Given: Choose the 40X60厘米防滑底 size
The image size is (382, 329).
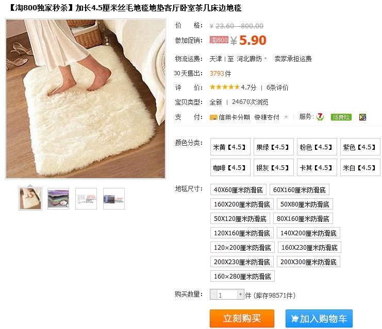Looking at the screenshot, I should click(238, 189).
